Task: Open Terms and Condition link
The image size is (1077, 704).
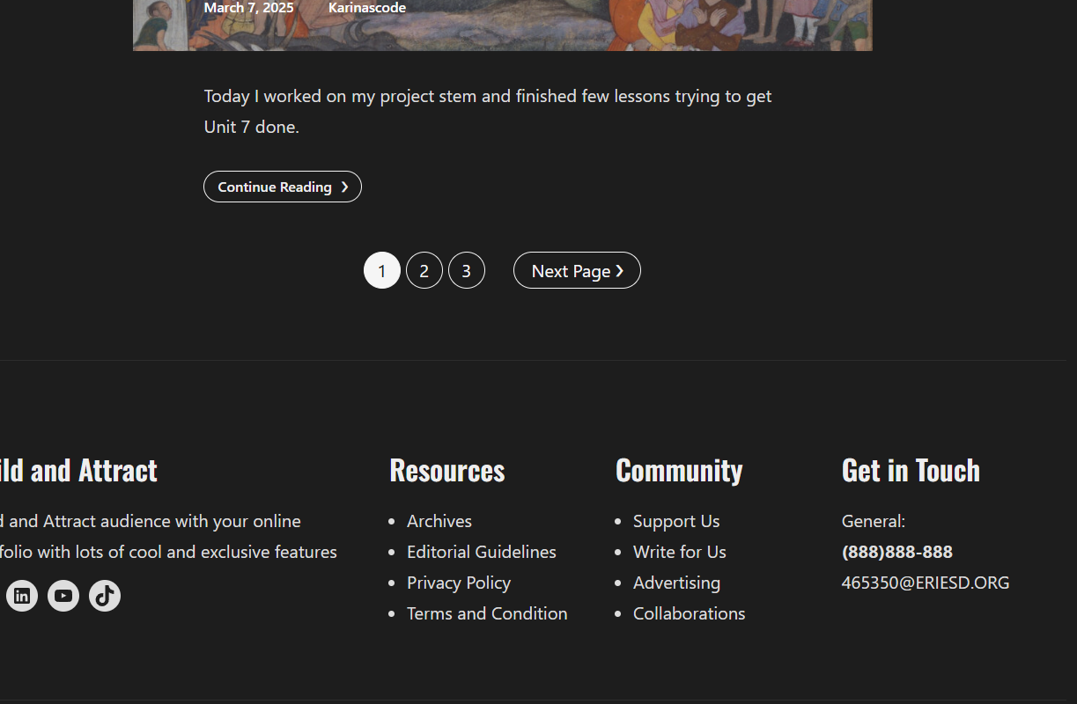Action: 487,613
